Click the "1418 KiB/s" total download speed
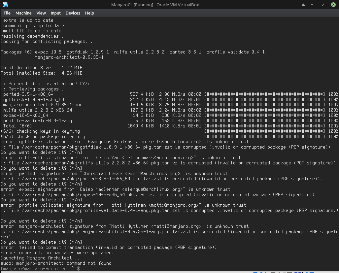Image resolution: width=339 pixels, height=273 pixels. pyautogui.click(x=172, y=126)
